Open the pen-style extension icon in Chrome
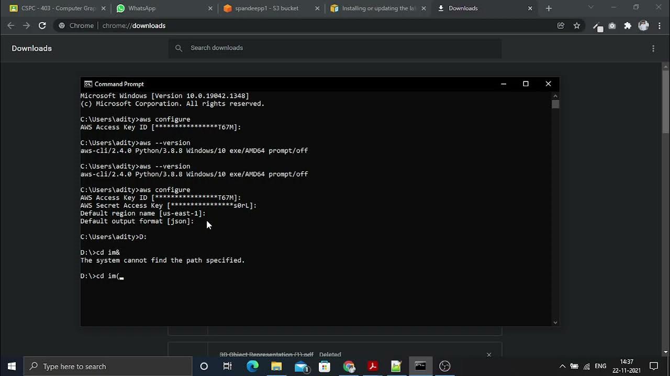The height and width of the screenshot is (376, 670). click(x=598, y=26)
